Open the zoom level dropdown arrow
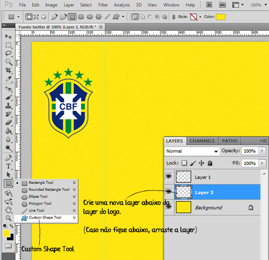 point(266,5)
